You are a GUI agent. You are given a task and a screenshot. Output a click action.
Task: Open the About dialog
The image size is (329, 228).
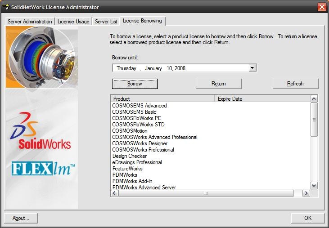pos(21,218)
